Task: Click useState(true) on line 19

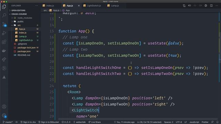Action: point(163,55)
